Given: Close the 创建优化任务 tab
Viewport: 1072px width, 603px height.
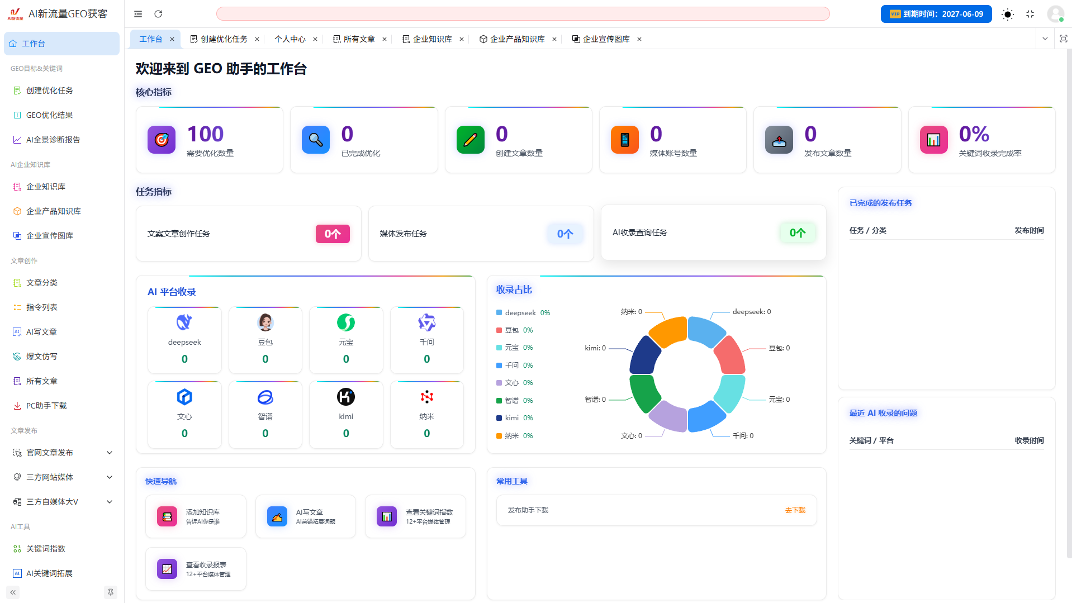Looking at the screenshot, I should 257,39.
